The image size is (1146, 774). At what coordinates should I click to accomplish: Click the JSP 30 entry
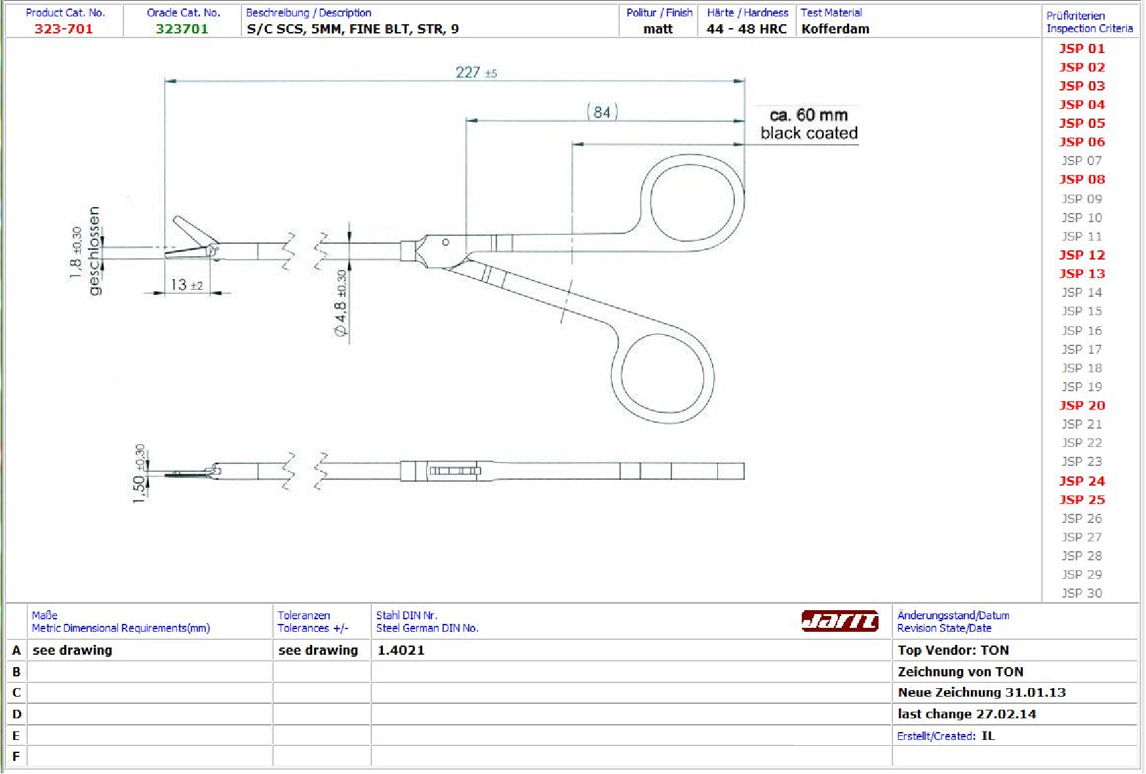1082,593
